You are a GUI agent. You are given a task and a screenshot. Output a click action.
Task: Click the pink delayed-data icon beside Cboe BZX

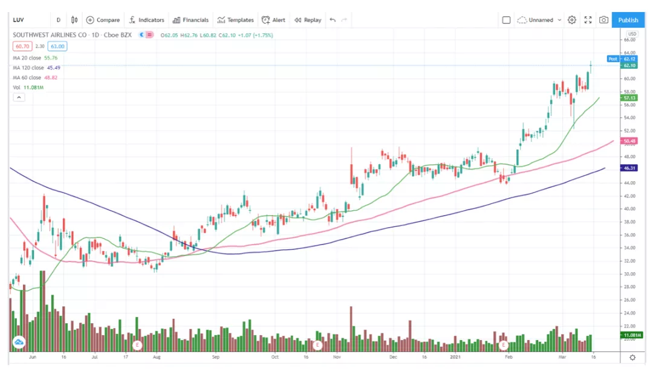point(149,35)
